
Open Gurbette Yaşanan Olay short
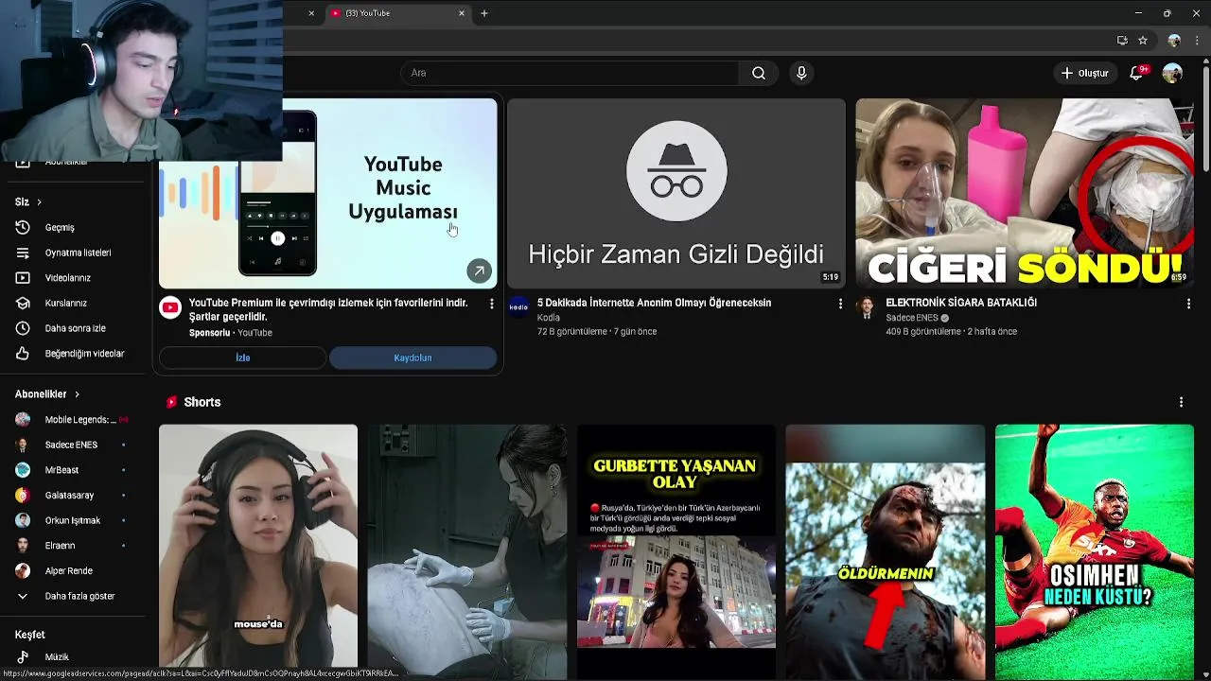(x=676, y=551)
